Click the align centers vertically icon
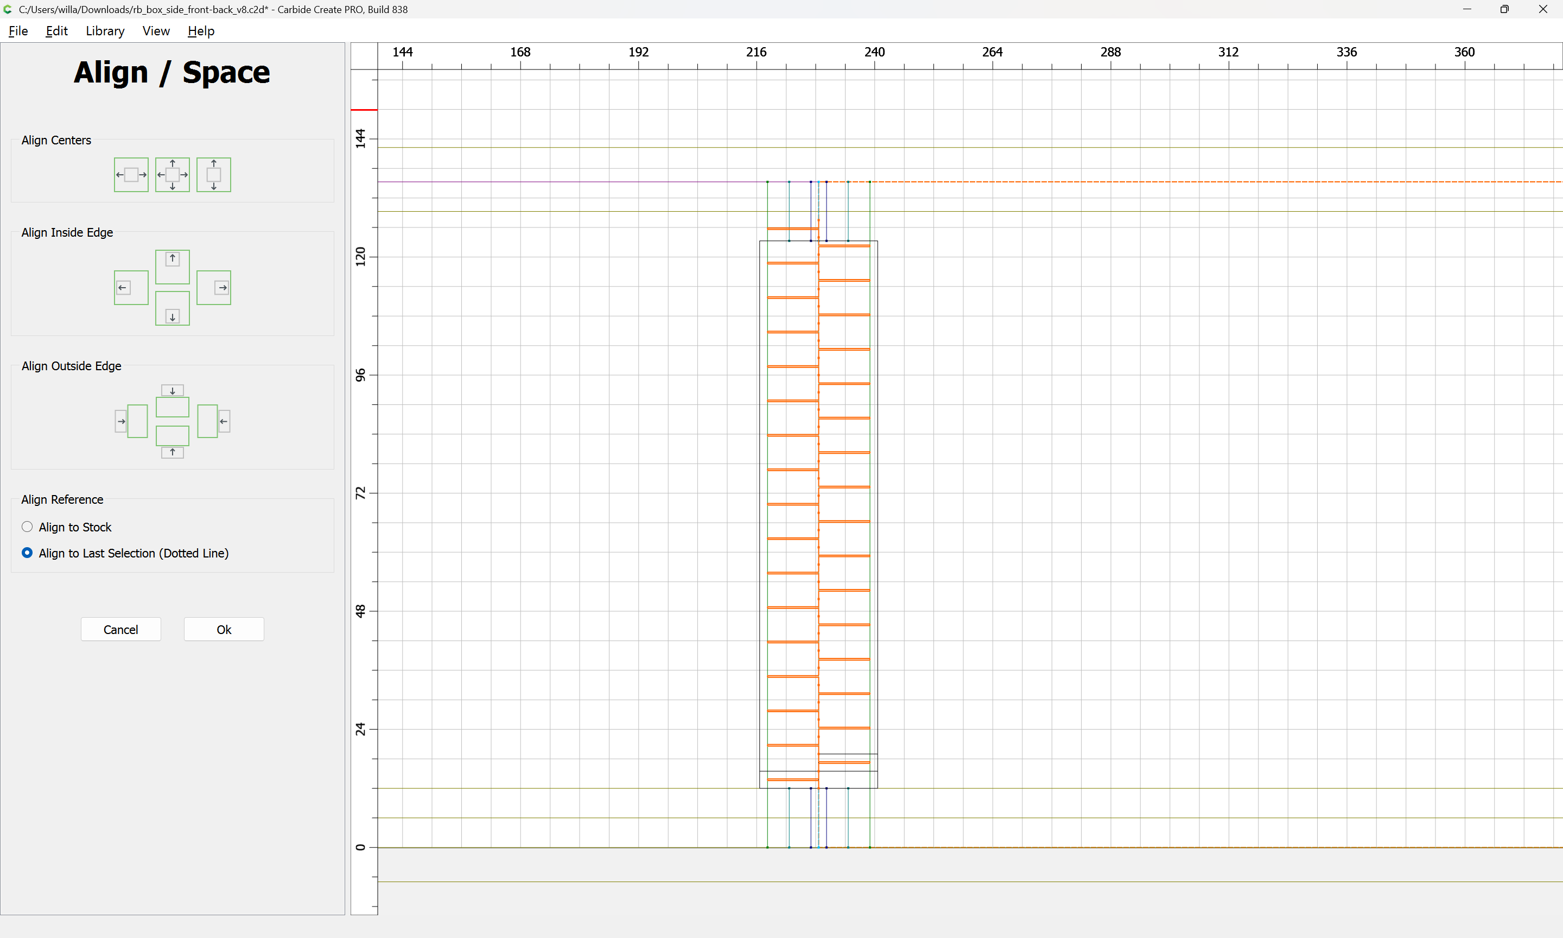 (x=213, y=174)
